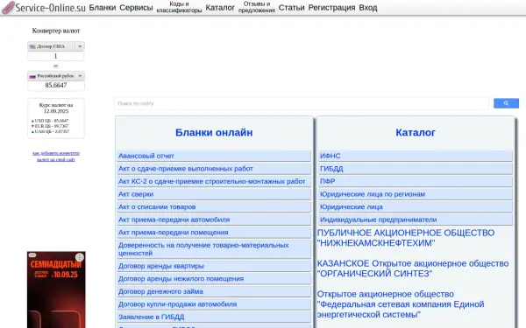
Task: Open the converter embed instructions link
Action: pos(56,157)
